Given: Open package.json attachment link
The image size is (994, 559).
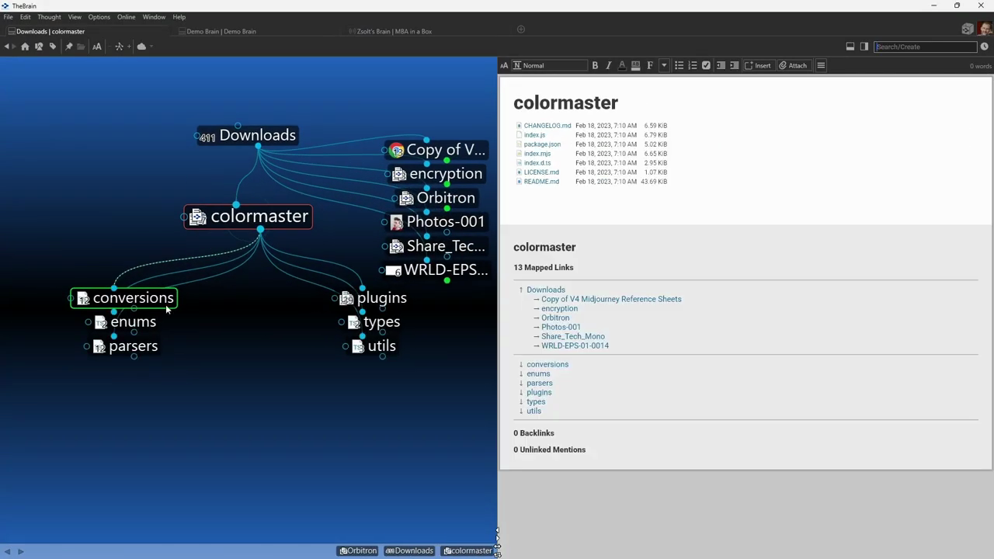Looking at the screenshot, I should pos(542,144).
